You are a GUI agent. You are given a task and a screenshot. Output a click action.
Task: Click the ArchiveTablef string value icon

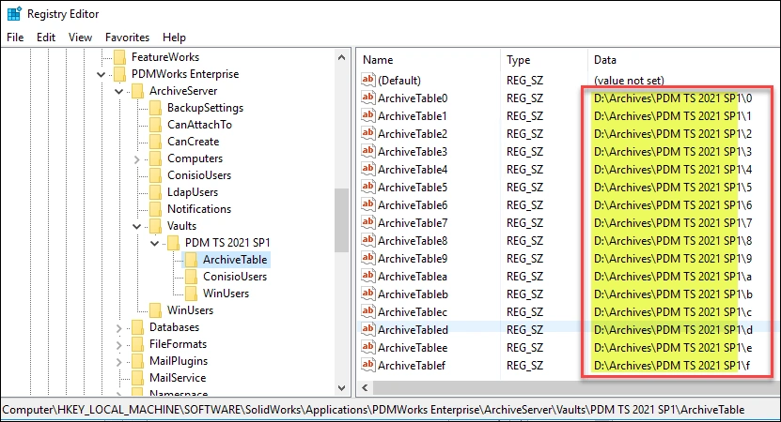(368, 366)
